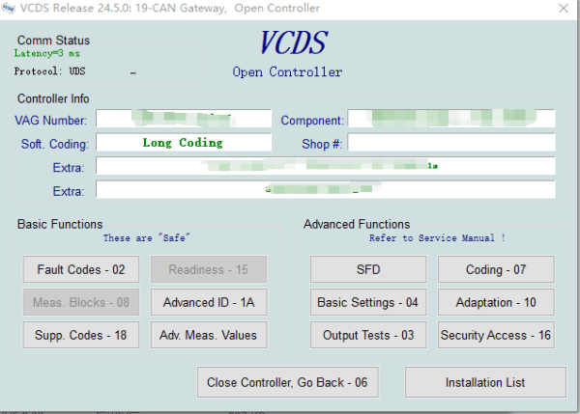Click the 'Refer to Service Manual !' note

(437, 237)
